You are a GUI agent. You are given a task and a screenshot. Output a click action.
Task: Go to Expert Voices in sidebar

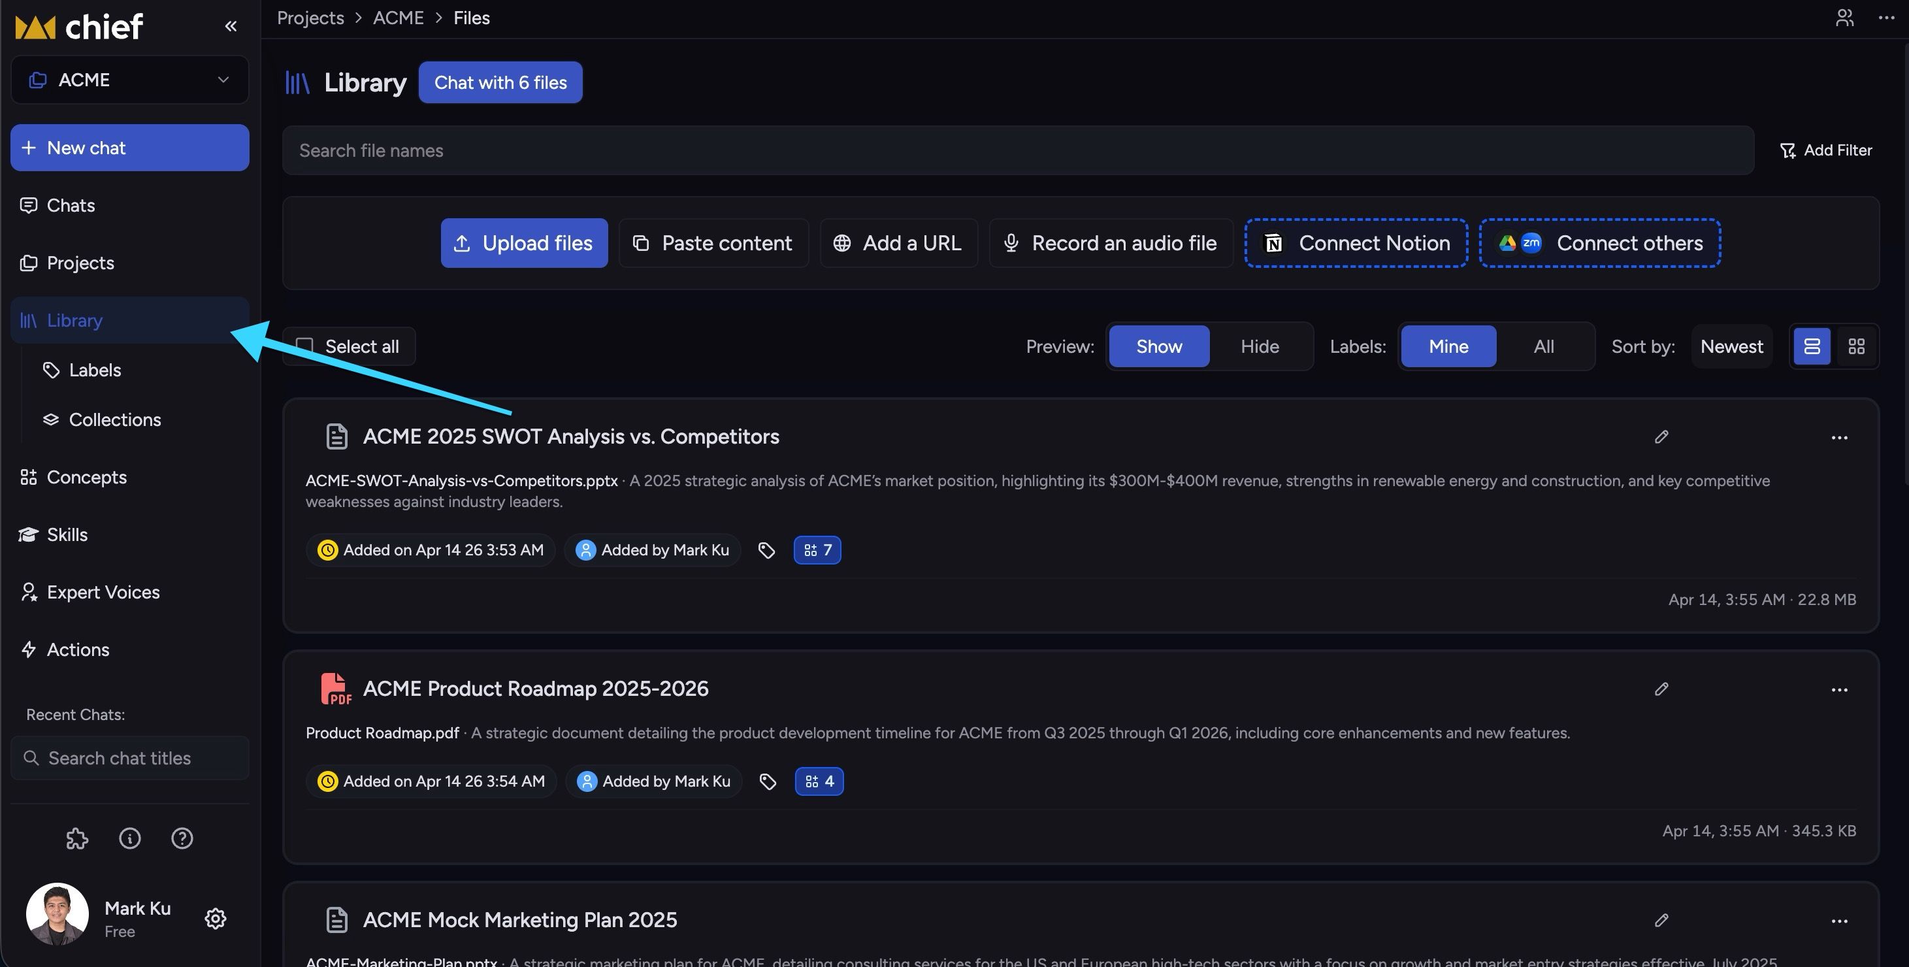[130, 592]
